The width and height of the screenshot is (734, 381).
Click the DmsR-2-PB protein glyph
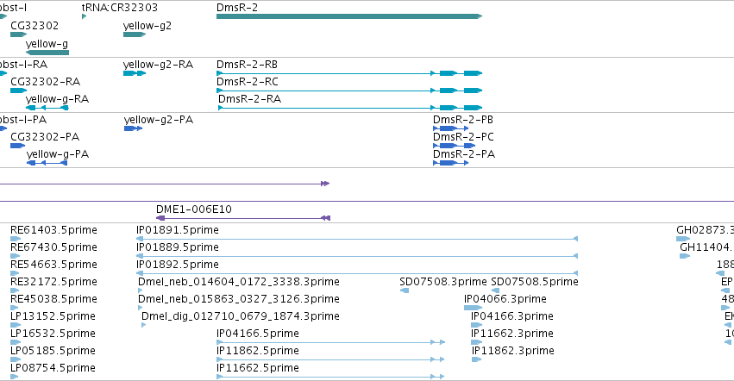point(451,128)
